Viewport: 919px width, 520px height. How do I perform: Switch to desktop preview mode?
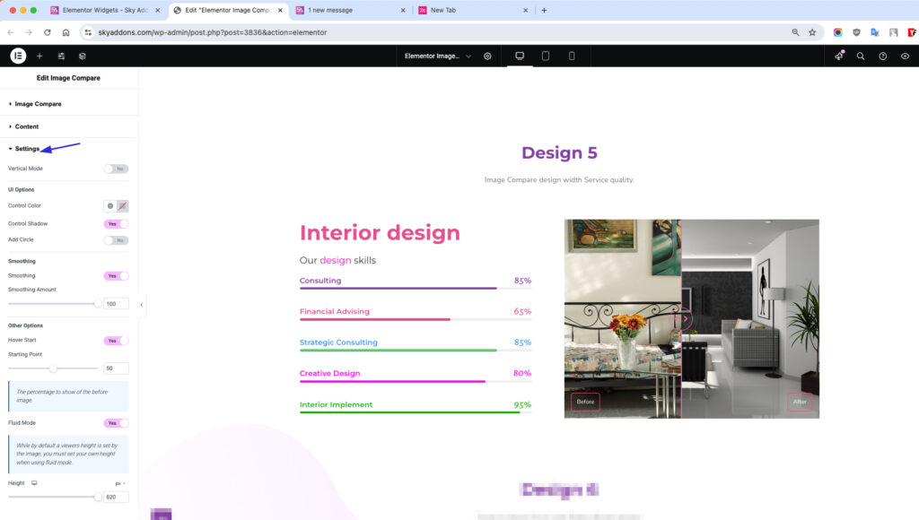[520, 56]
